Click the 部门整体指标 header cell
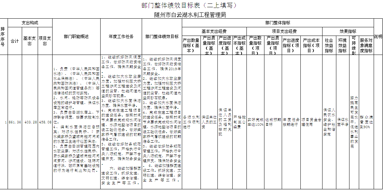Screen dimensions: 383x190 point(278,23)
